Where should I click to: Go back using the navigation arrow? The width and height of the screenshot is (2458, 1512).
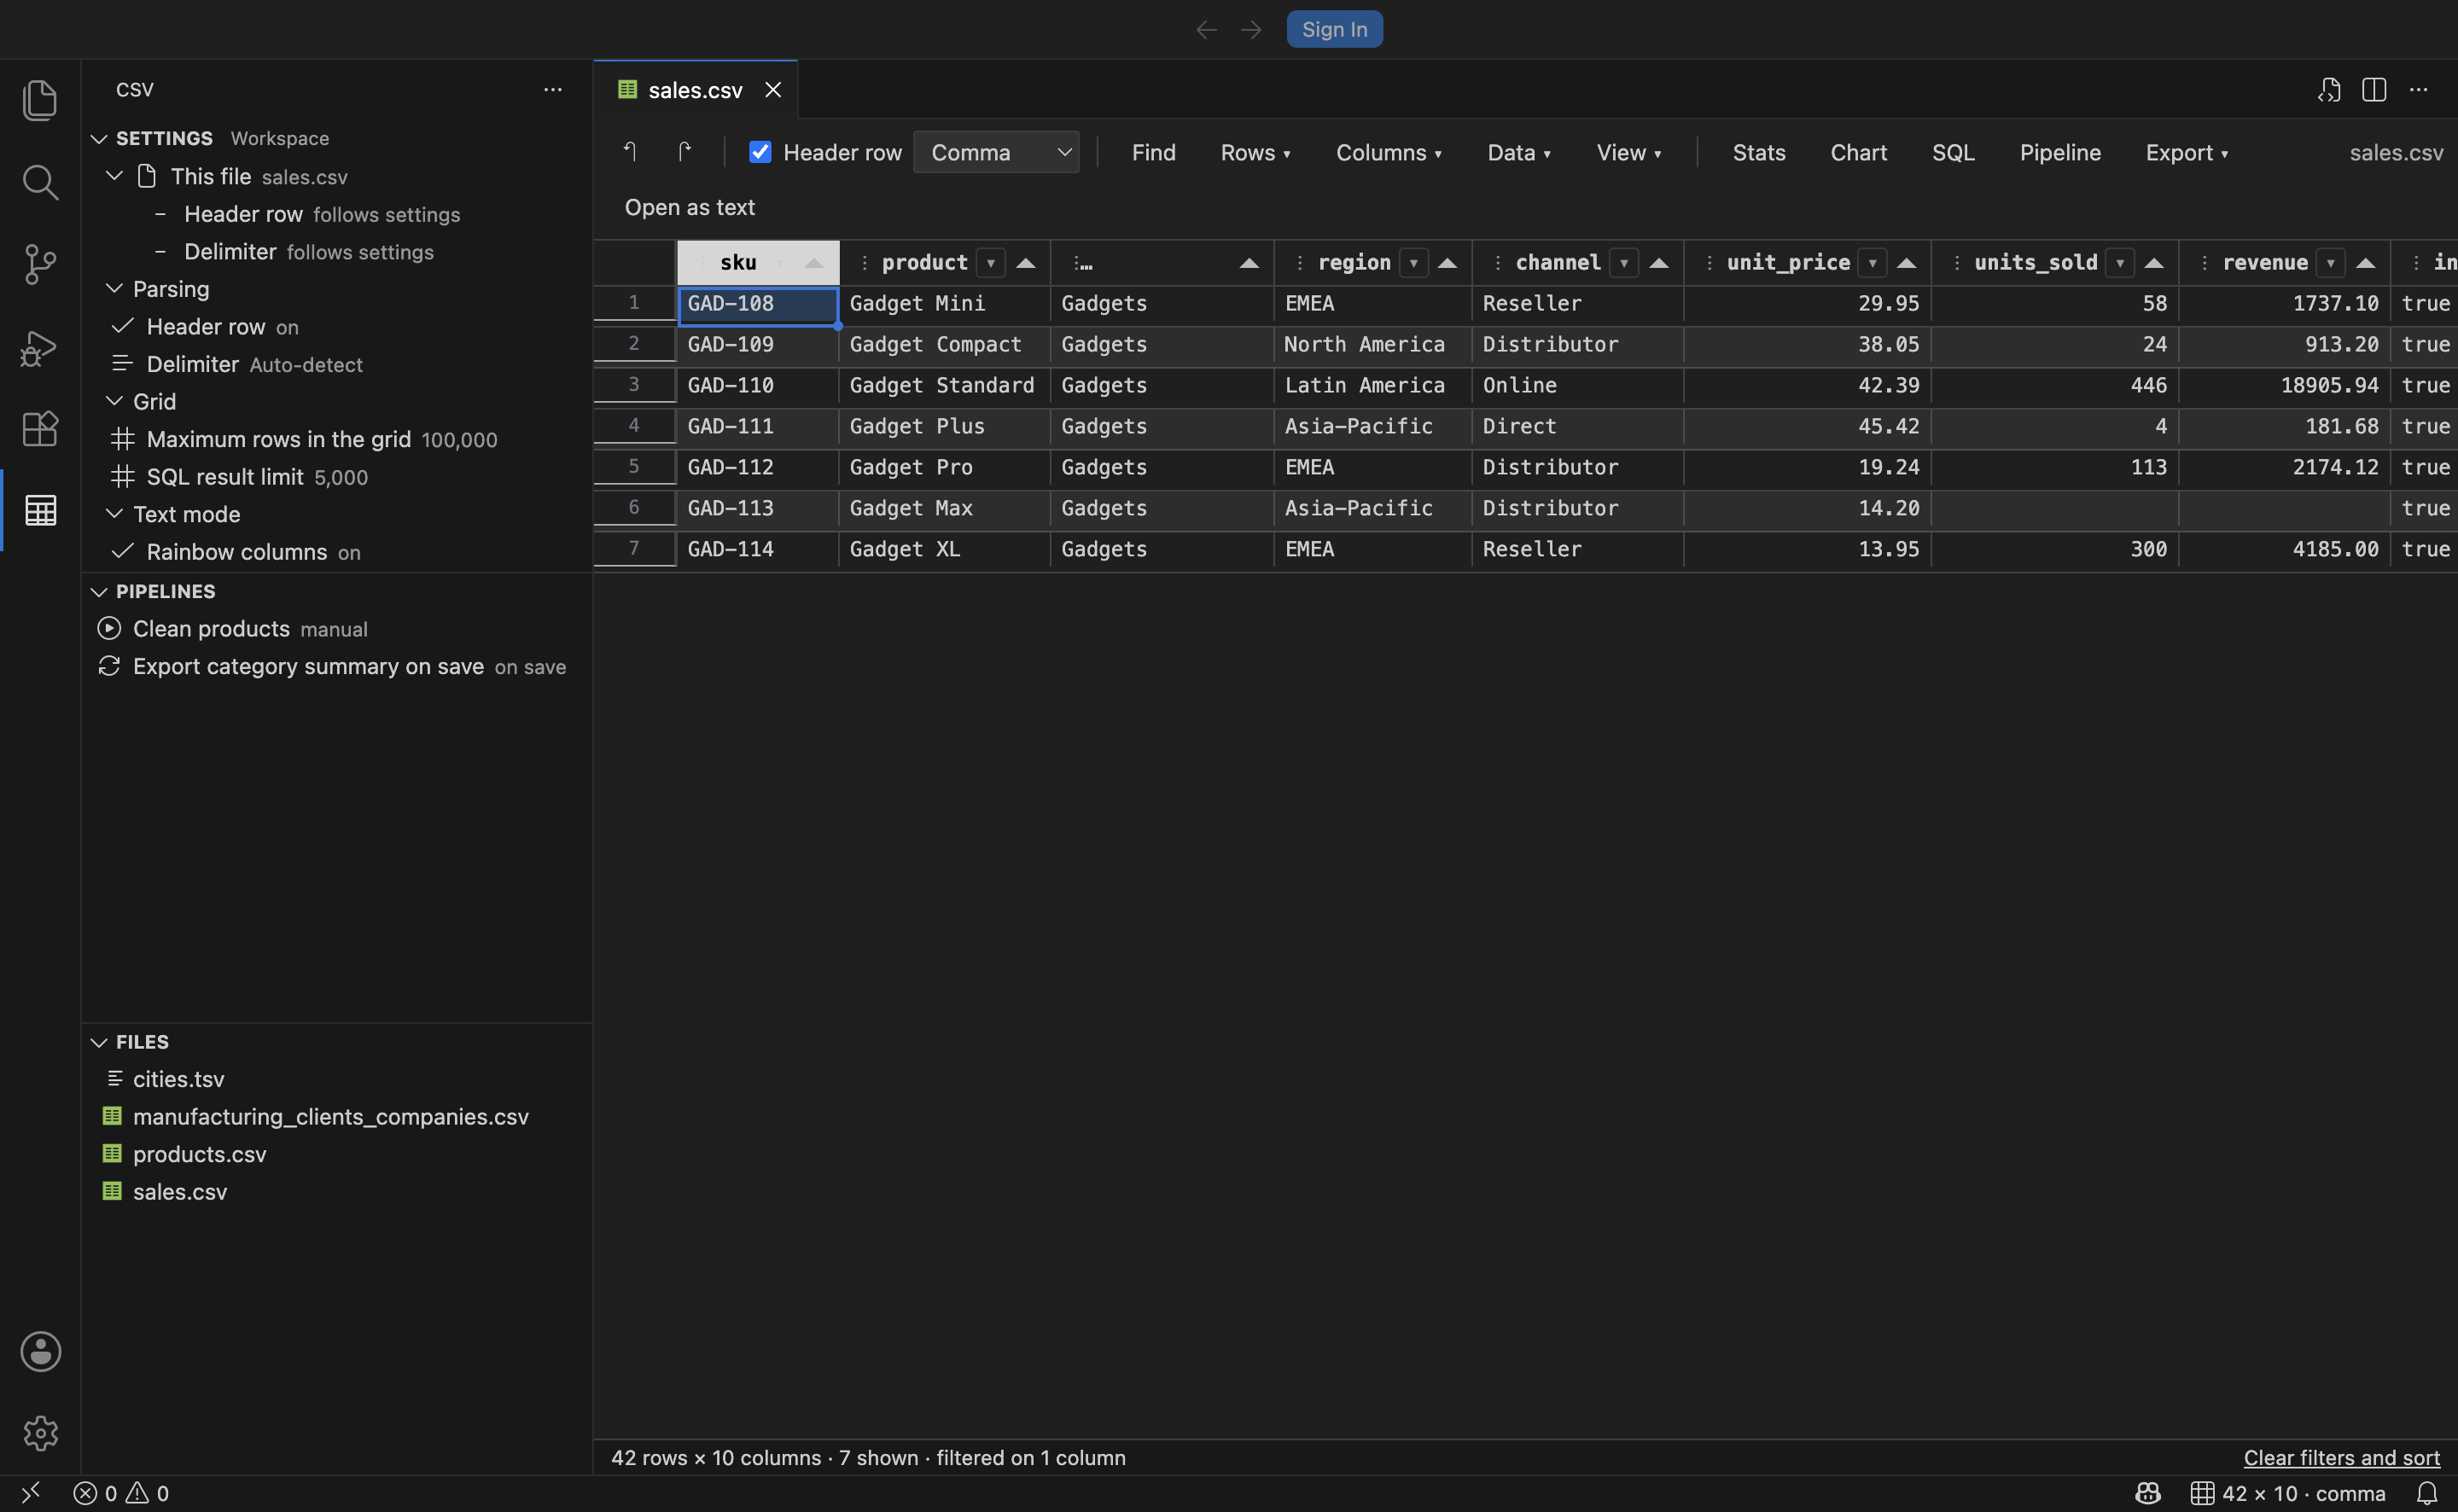point(1207,30)
